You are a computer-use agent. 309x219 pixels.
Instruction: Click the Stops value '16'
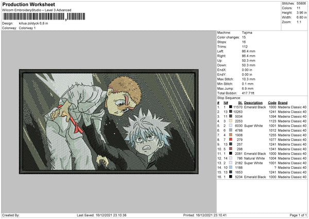[x=244, y=42]
